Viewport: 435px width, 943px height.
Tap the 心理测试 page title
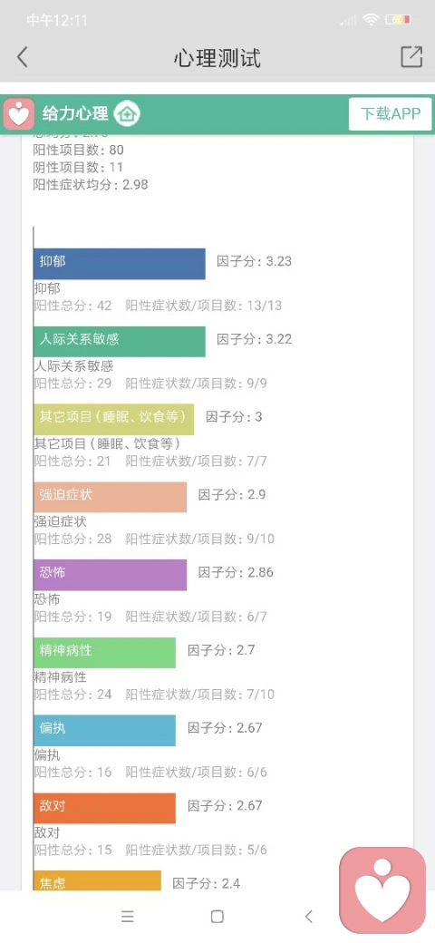tap(217, 58)
